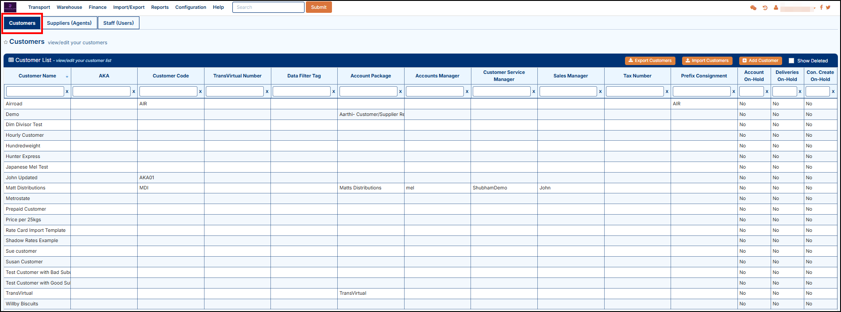Switch to the Customers tab

[22, 23]
